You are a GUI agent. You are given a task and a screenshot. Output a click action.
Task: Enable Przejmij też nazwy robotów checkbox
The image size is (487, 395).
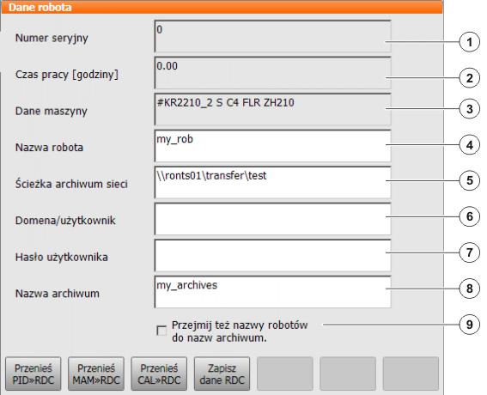click(x=161, y=331)
